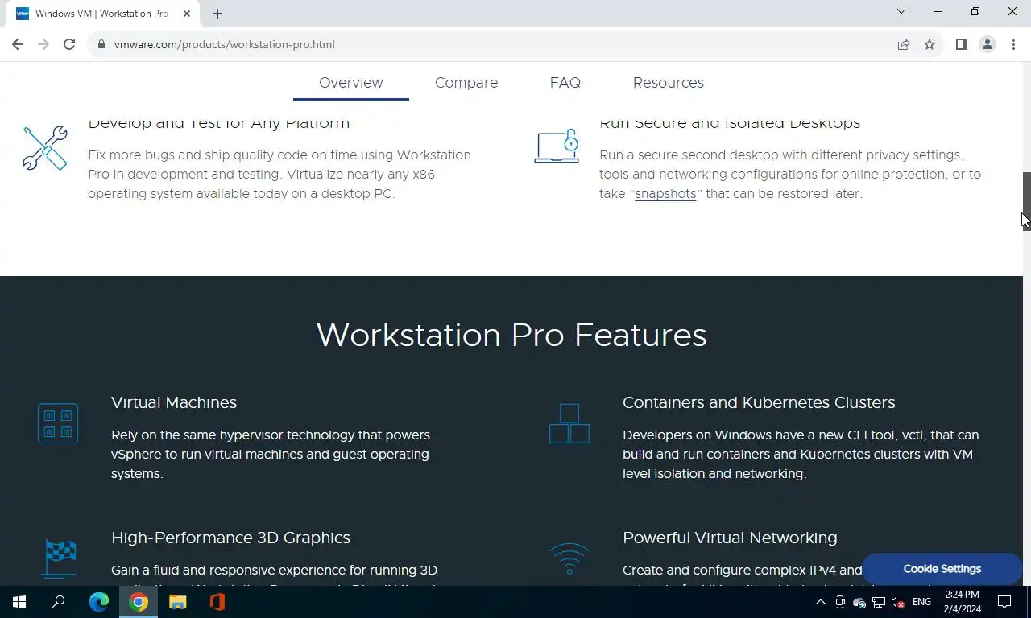This screenshot has height=618, width=1031.
Task: Reload the VMware page
Action: 69,44
